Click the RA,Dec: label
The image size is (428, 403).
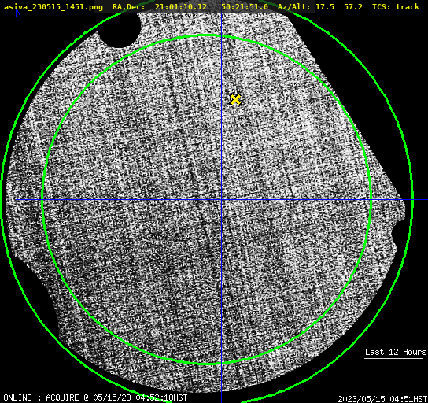coord(128,6)
